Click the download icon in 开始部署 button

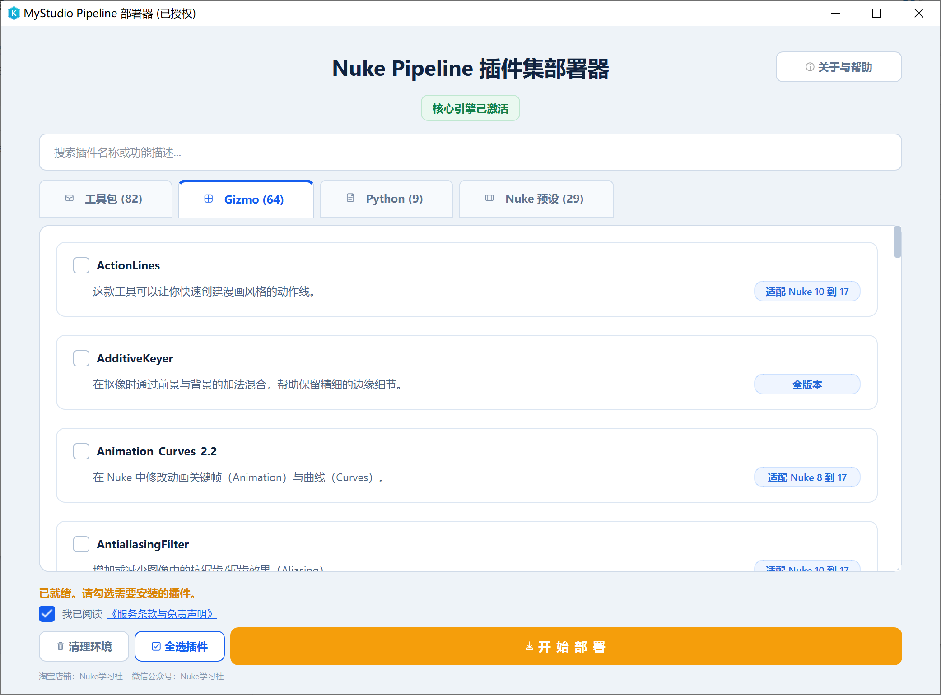[530, 647]
